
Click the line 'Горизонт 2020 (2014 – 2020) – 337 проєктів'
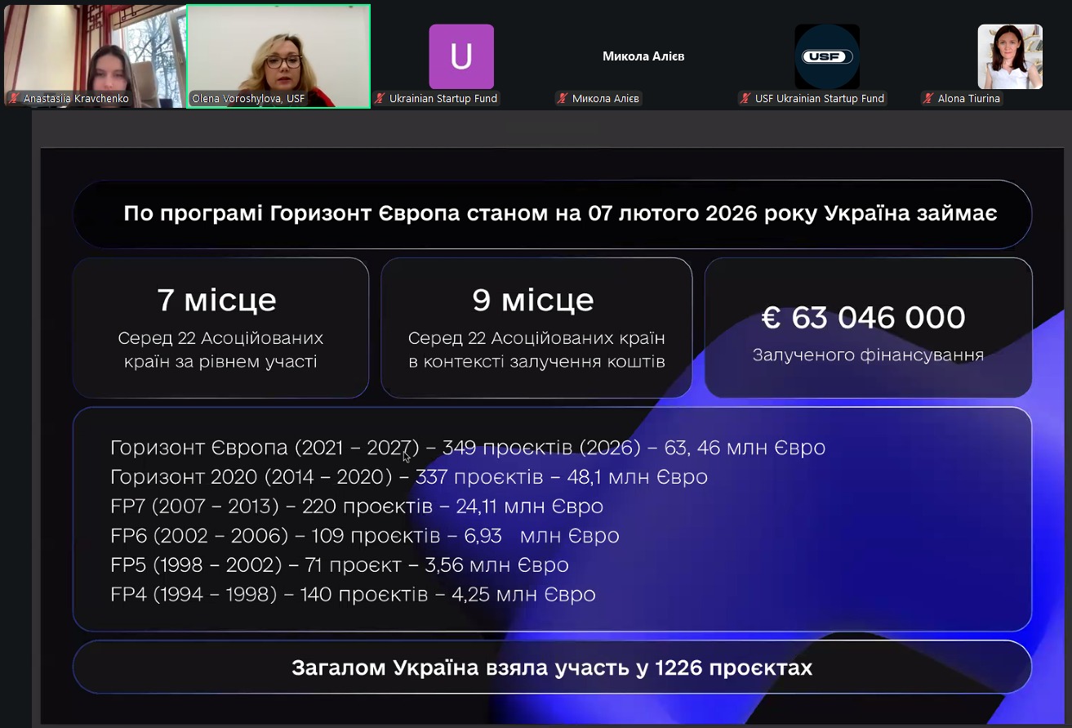[409, 477]
